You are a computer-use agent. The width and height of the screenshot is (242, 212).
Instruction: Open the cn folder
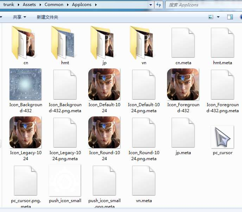point(26,43)
